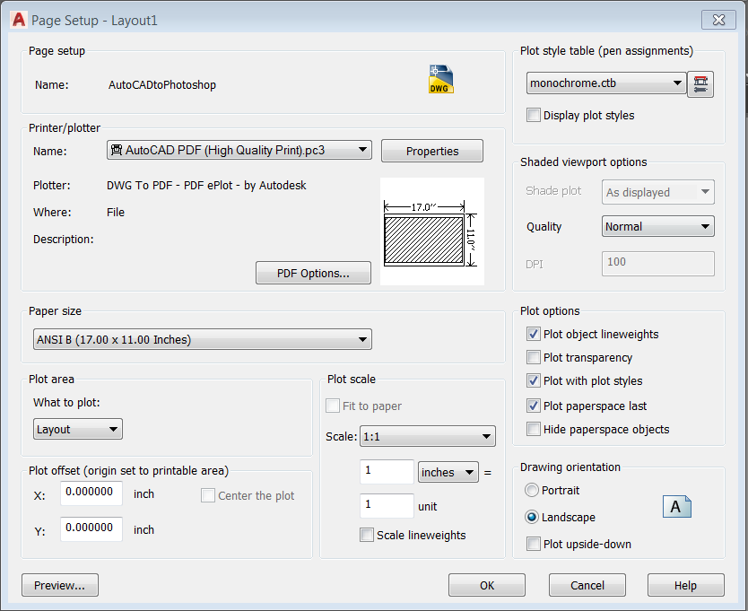Enable Display plot styles checkbox
The image size is (748, 611).
pos(534,115)
